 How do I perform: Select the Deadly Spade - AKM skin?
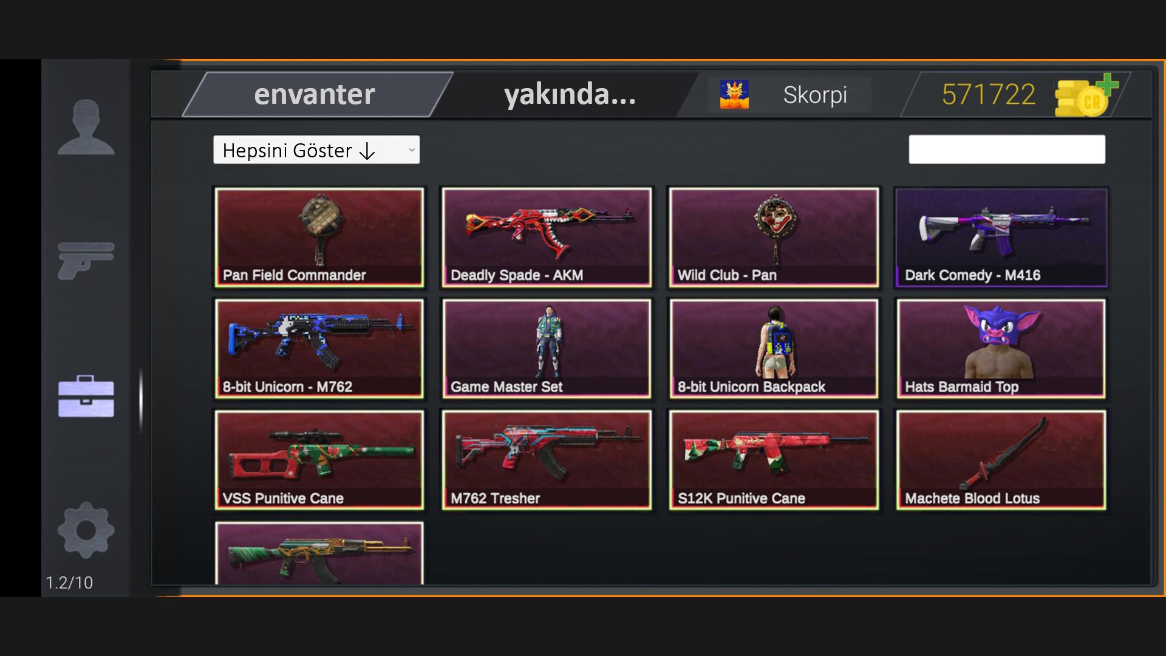pyautogui.click(x=547, y=237)
